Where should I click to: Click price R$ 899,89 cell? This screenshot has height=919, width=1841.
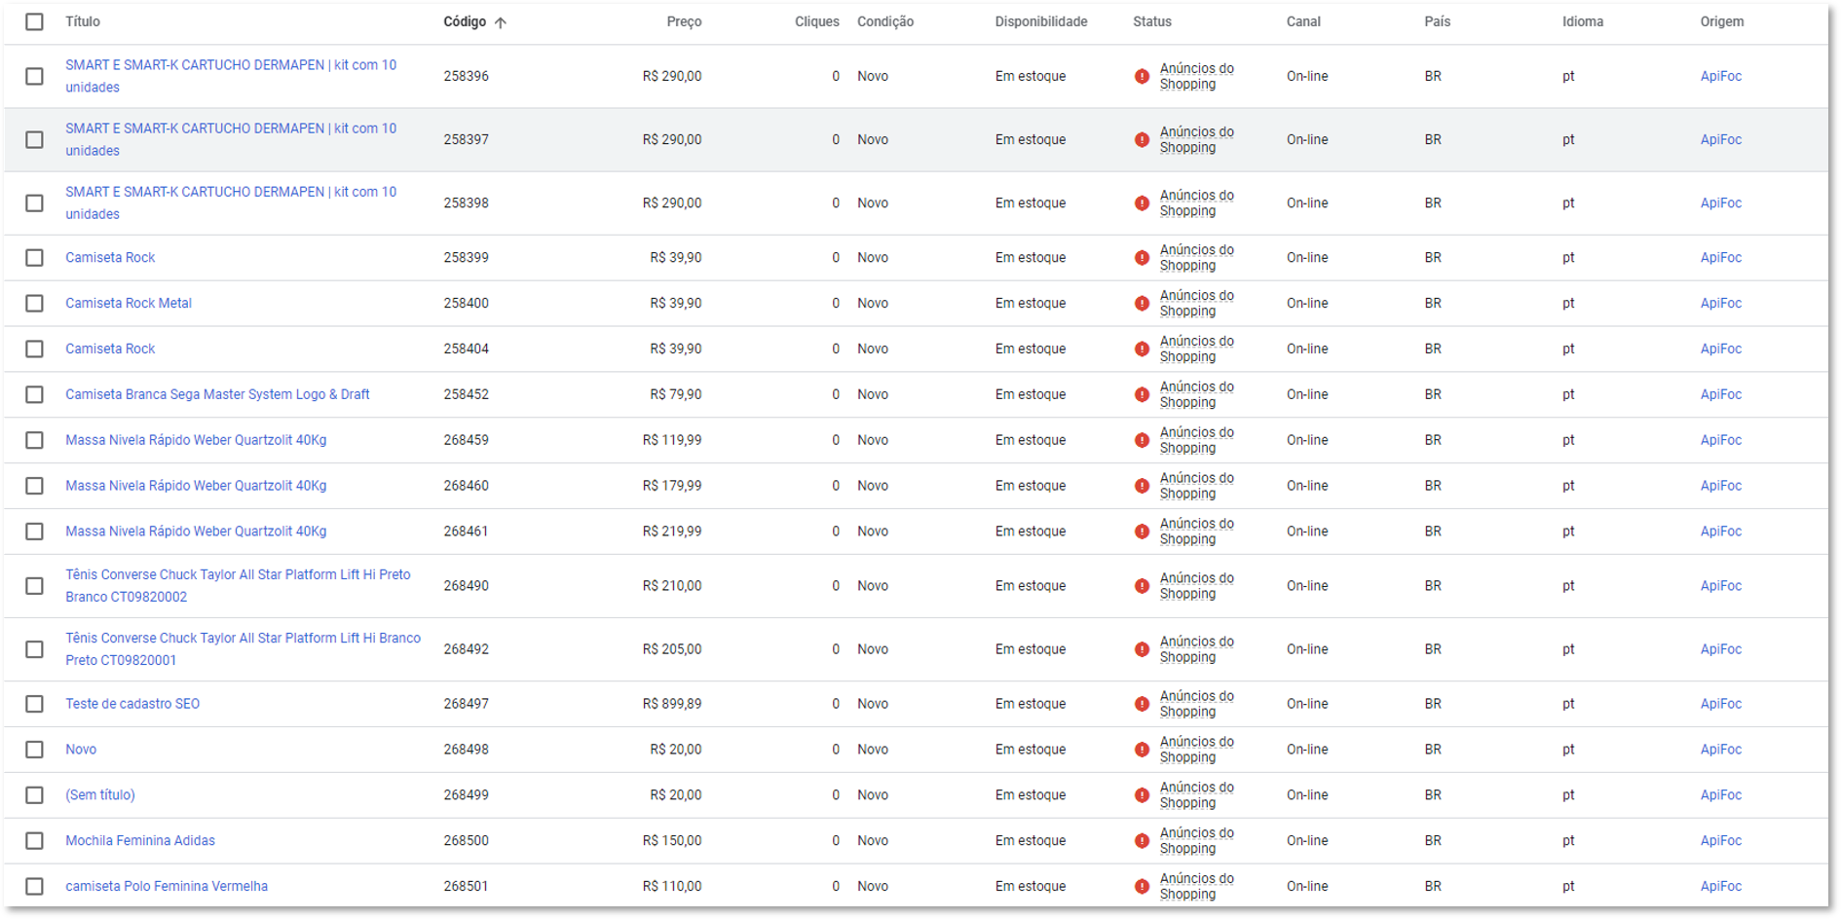coord(672,704)
